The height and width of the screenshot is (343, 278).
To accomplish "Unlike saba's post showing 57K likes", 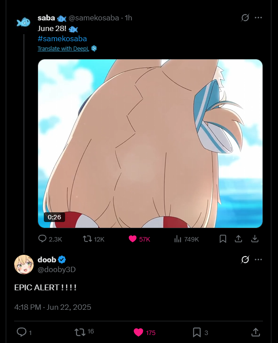I will [132, 239].
